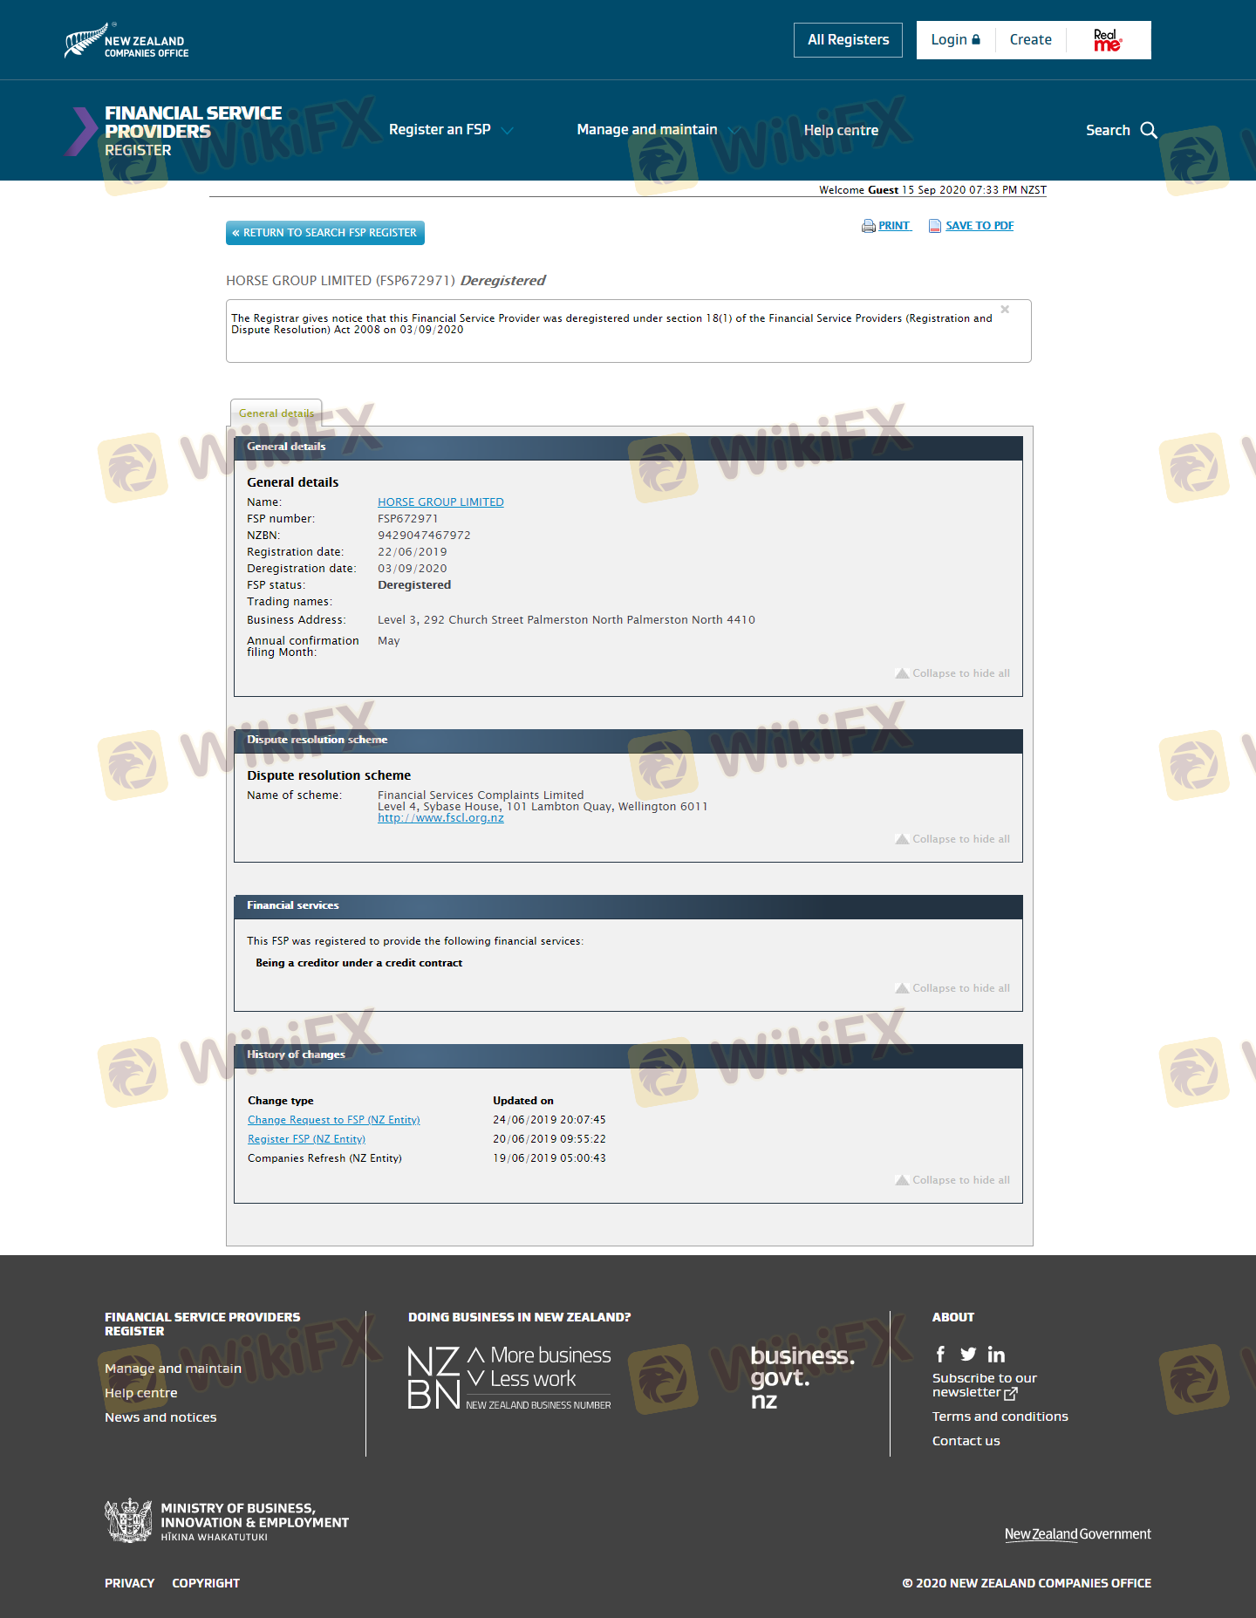Open the LinkedIn page icon
The width and height of the screenshot is (1256, 1618).
[x=996, y=1354]
